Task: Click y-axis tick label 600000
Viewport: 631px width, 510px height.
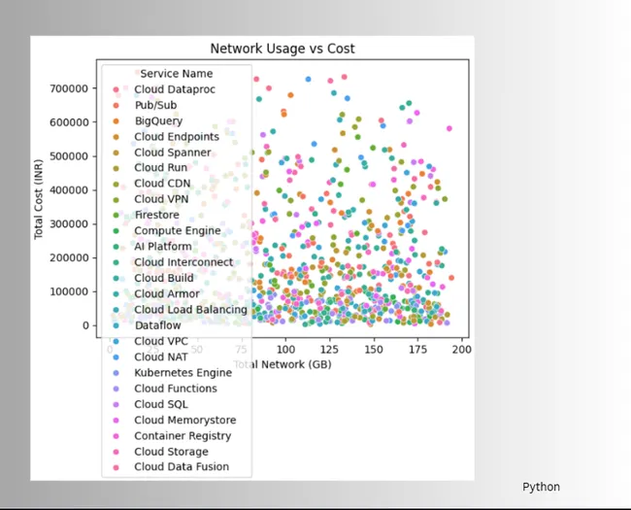Action: pyautogui.click(x=69, y=122)
